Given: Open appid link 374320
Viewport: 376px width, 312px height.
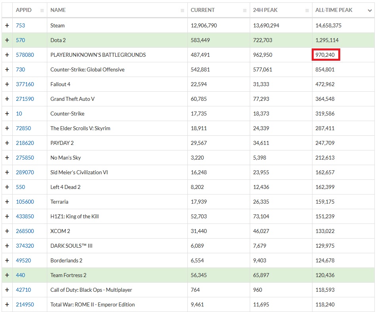Looking at the screenshot, I should pyautogui.click(x=25, y=246).
